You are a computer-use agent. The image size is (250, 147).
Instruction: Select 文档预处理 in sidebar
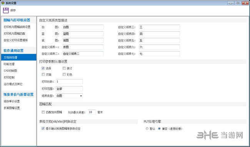click(19, 58)
